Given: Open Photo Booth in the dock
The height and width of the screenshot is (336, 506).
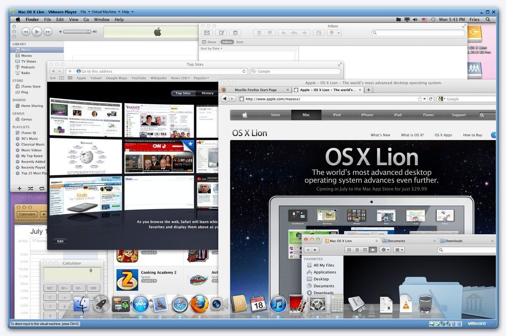Looking at the screenshot, I should pos(298,304).
